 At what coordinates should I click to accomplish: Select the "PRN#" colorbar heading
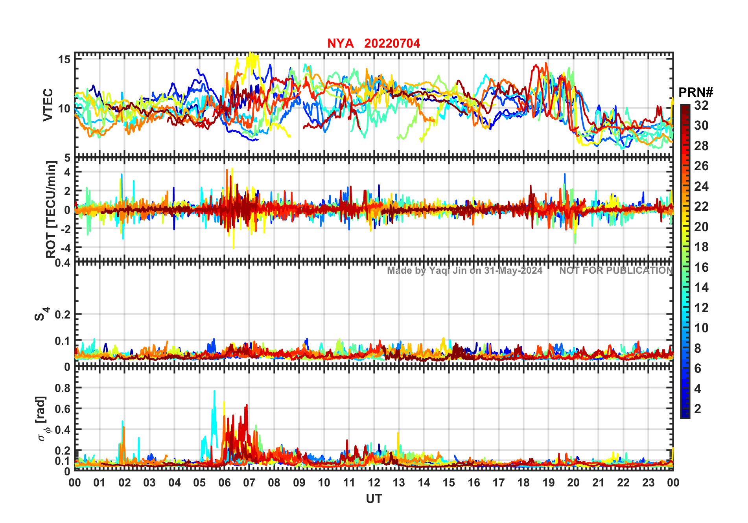pos(696,92)
